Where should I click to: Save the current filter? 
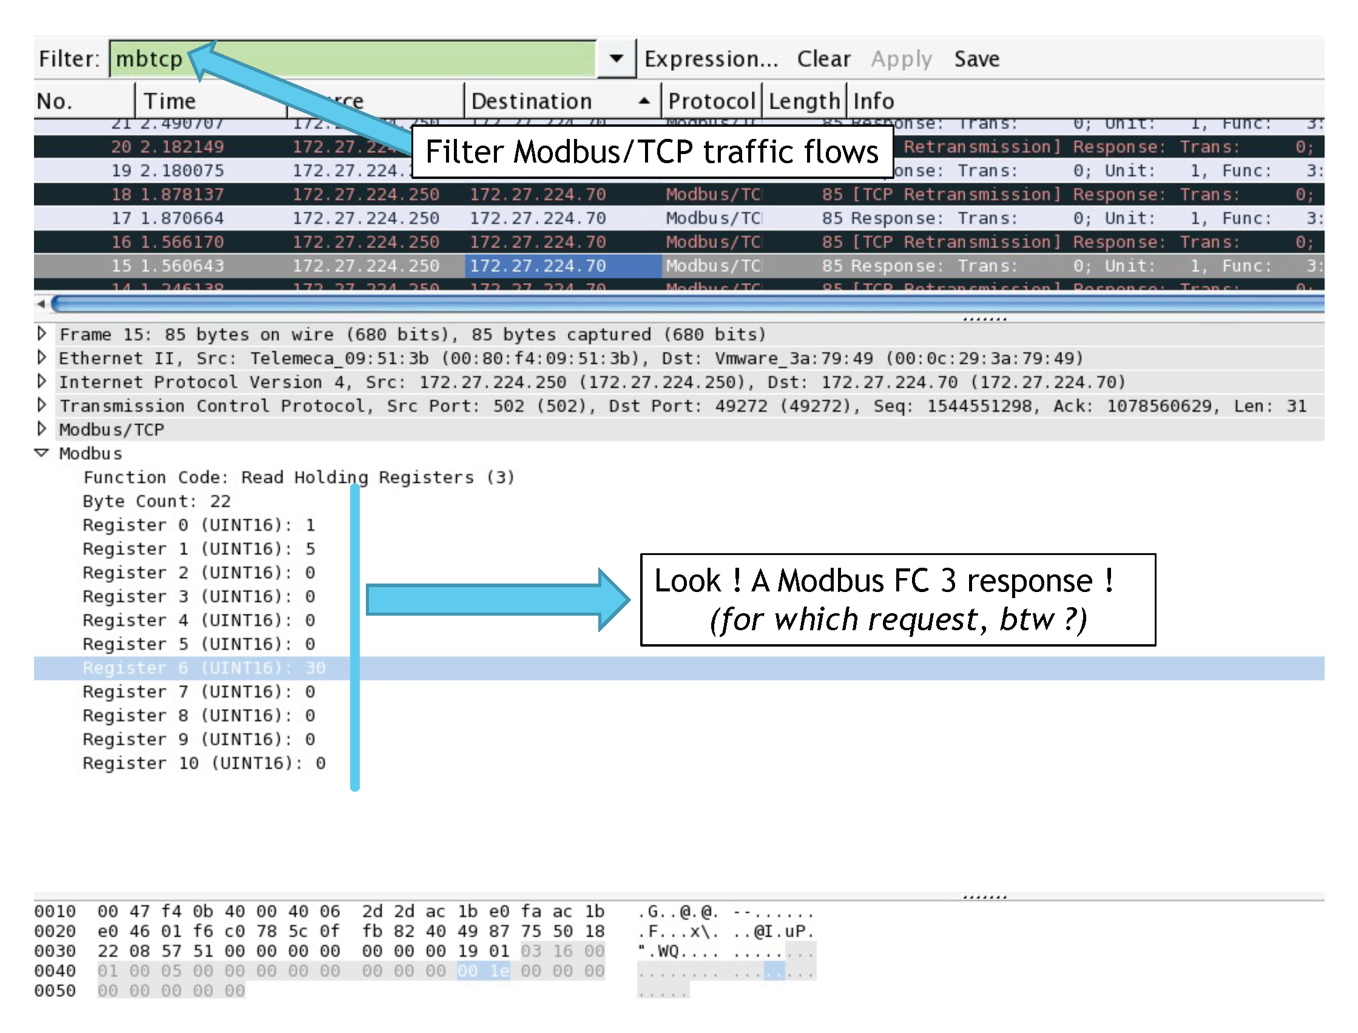976,59
